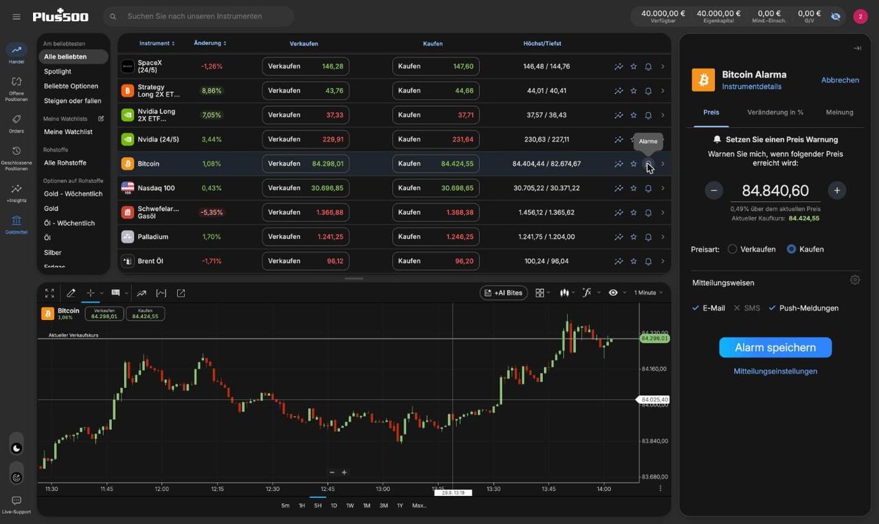The image size is (879, 524).
Task: Open Mitteilungsweisen settings gear
Action: click(x=855, y=280)
